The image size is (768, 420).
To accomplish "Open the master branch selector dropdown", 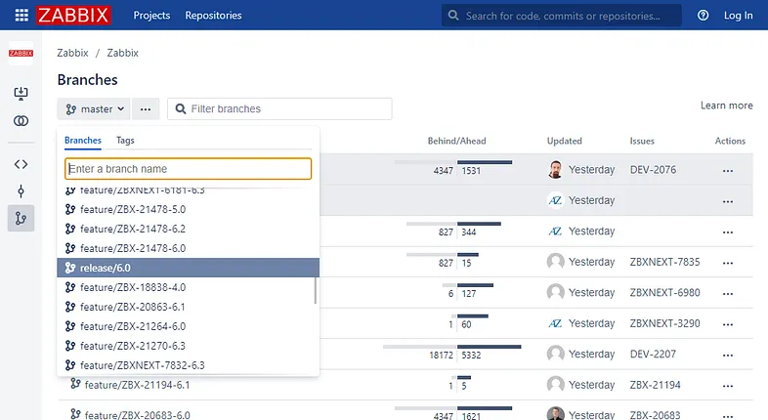I will 94,108.
